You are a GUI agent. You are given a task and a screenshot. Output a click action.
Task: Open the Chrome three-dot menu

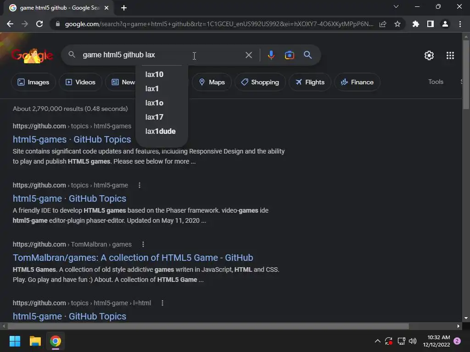coord(460,24)
